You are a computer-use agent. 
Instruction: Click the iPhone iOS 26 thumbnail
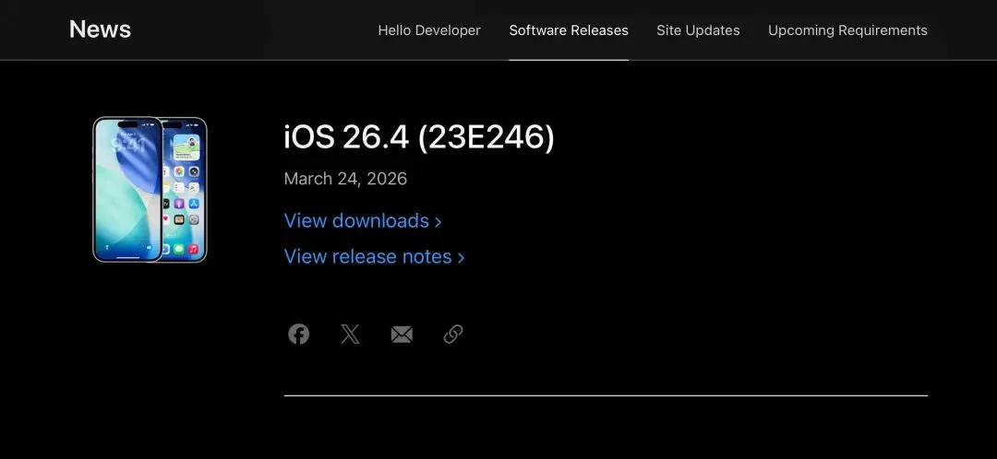pos(150,189)
